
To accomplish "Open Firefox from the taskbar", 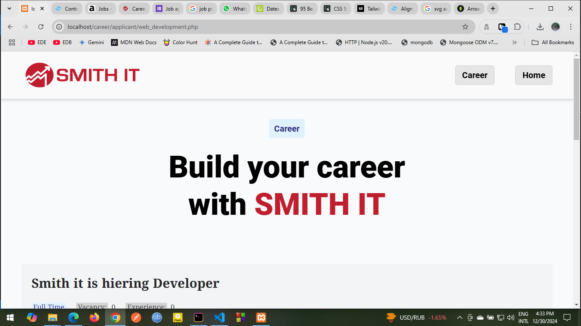I will coord(94,317).
